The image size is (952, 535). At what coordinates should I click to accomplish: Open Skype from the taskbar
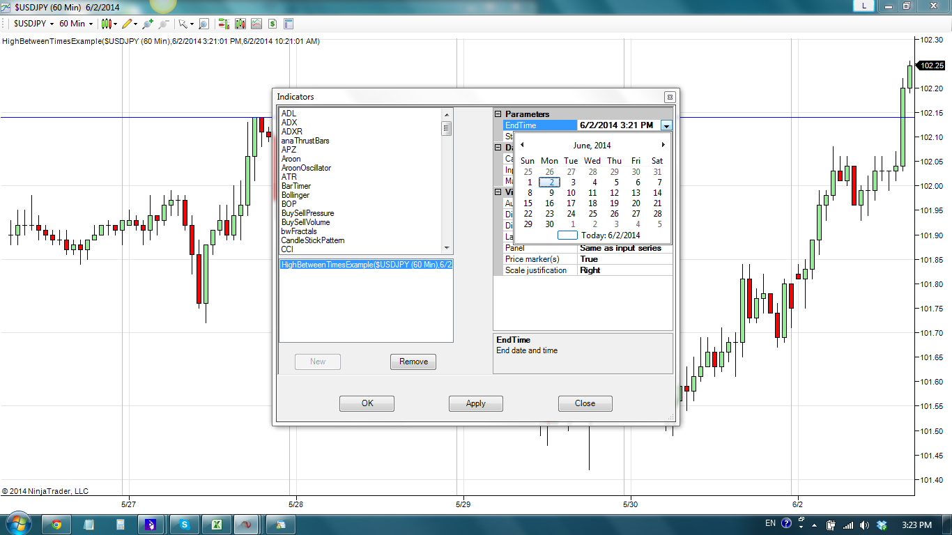pos(184,525)
